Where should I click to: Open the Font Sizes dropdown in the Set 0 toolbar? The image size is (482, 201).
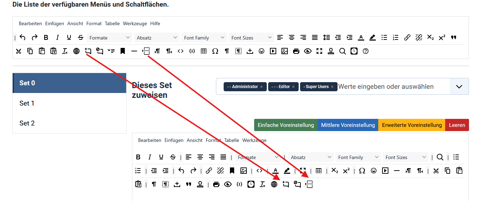(x=406, y=157)
